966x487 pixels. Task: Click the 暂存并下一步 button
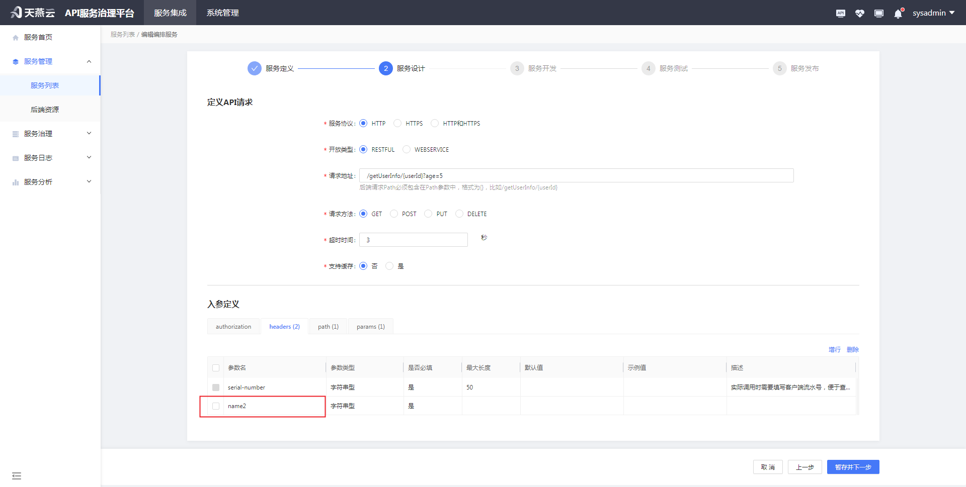853,467
